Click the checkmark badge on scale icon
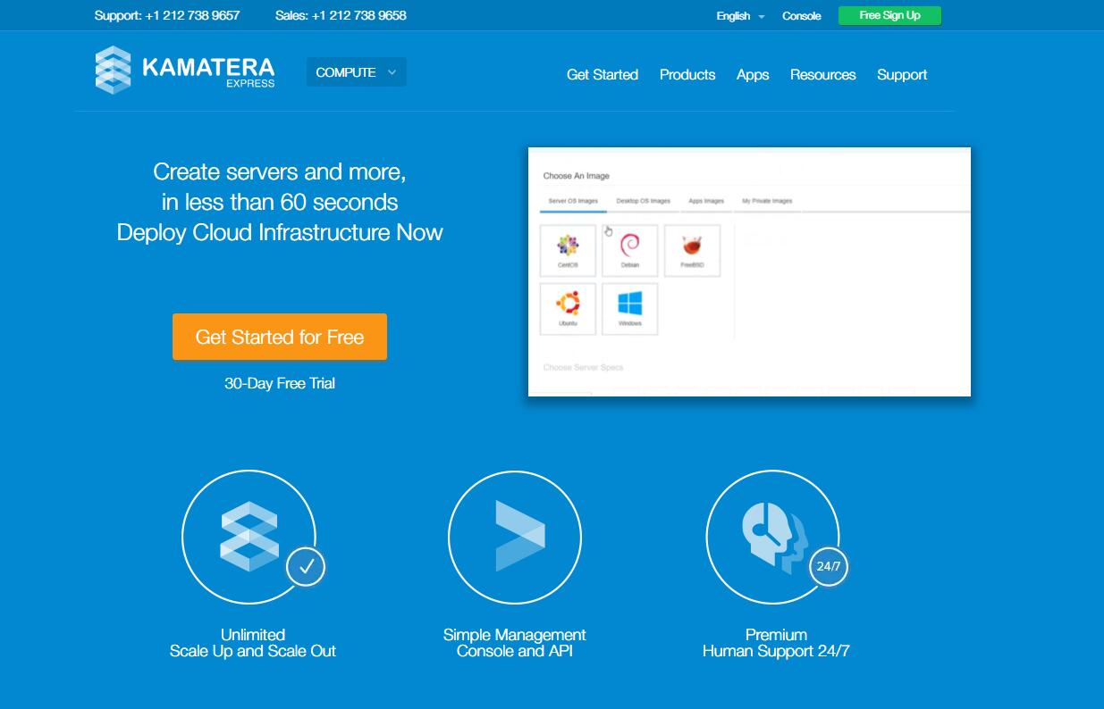 pyautogui.click(x=306, y=566)
